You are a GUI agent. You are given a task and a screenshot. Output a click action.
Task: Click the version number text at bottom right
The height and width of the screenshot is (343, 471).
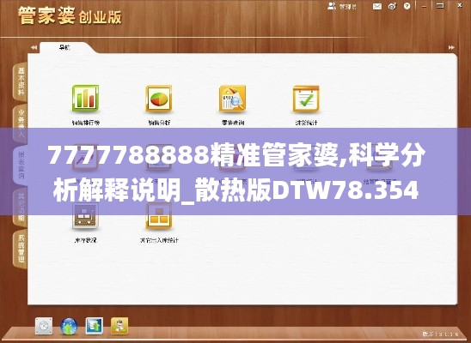tap(440, 334)
